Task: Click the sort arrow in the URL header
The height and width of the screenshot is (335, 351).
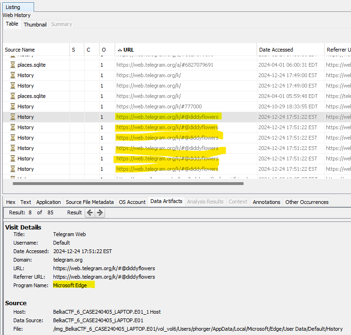Action: click(x=120, y=50)
